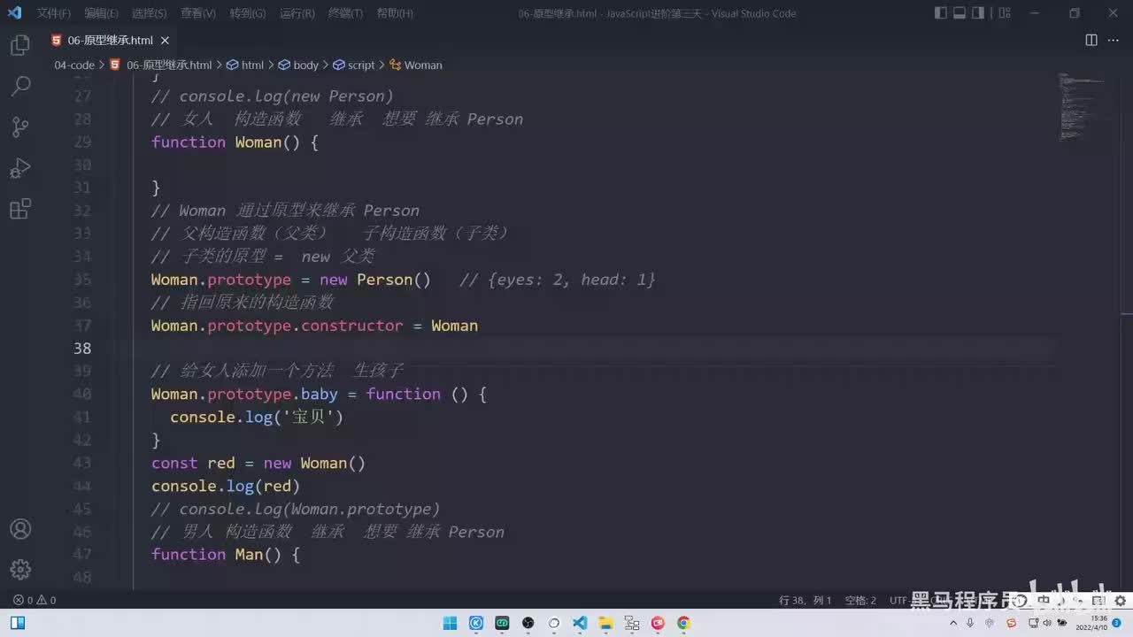This screenshot has height=637, width=1133.
Task: Toggle the bottom panel visibility
Action: (960, 13)
